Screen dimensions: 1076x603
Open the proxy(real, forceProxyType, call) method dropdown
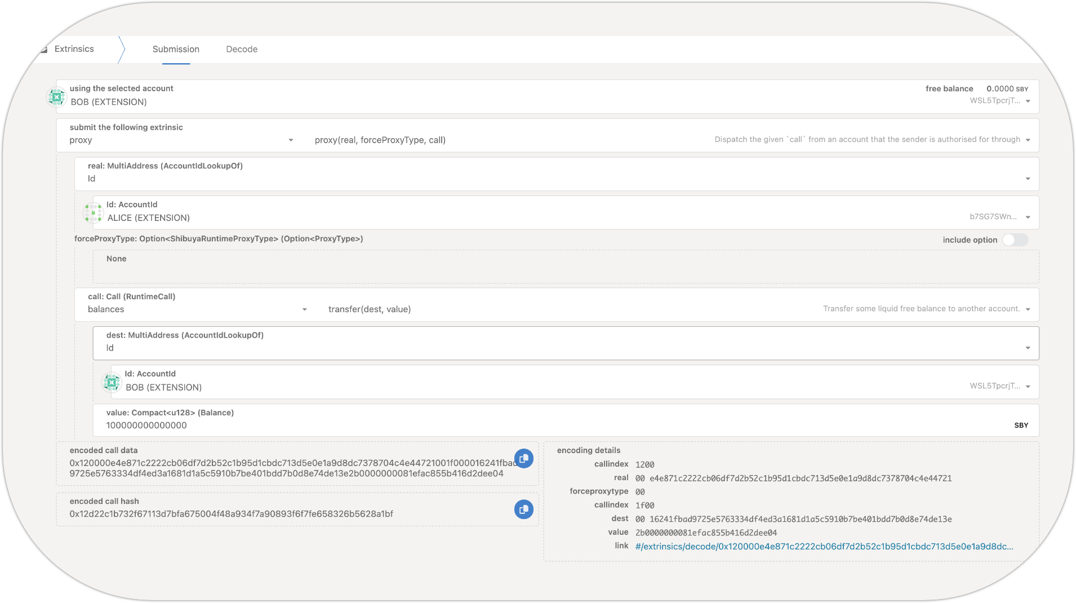click(x=1028, y=140)
